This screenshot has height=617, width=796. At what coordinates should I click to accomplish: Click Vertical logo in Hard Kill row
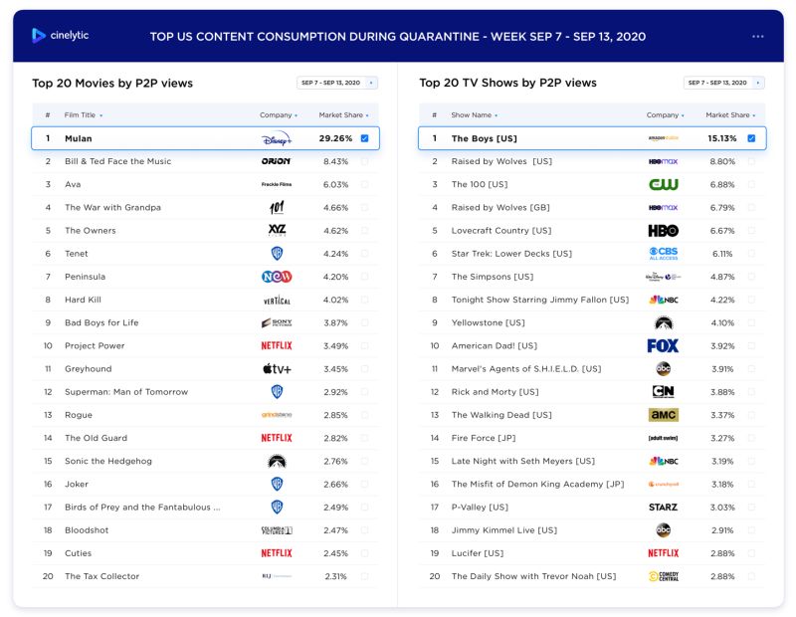[x=277, y=300]
